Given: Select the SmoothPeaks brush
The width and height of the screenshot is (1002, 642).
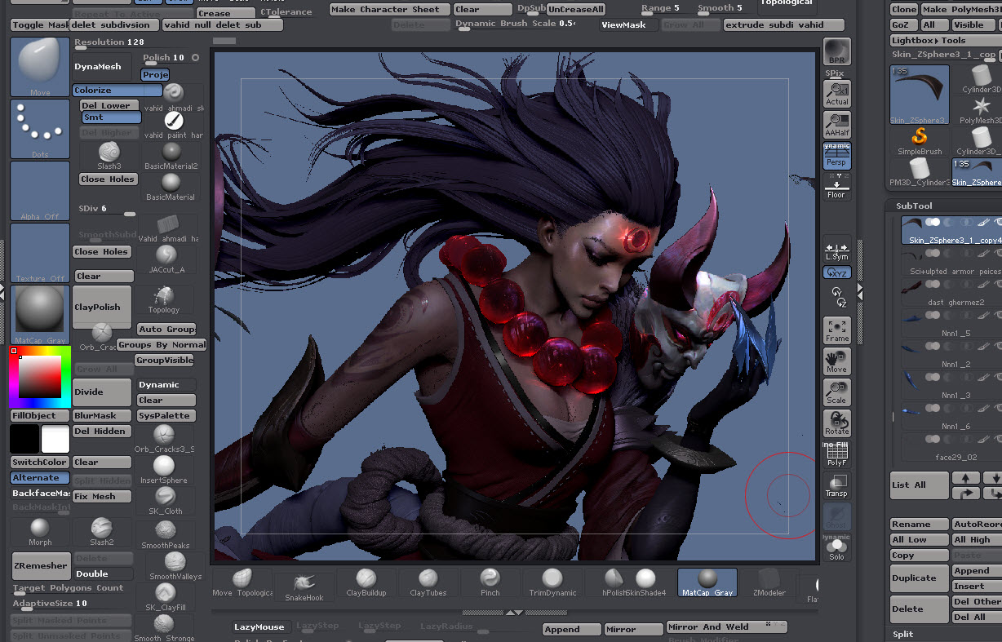Looking at the screenshot, I should click(165, 534).
